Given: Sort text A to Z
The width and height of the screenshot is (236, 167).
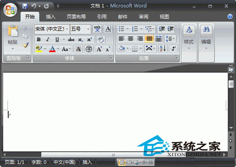Looking at the screenshot, I should coord(163,48).
